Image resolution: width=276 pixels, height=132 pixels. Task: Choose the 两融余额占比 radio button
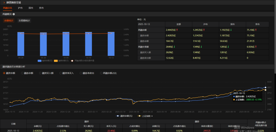click(x=101, y=73)
